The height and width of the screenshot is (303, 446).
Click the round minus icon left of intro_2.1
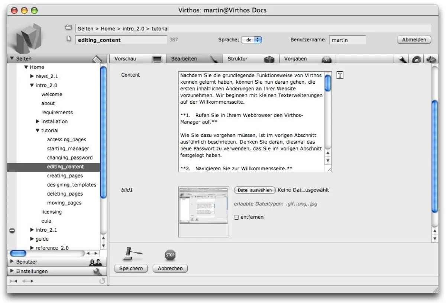click(12, 230)
